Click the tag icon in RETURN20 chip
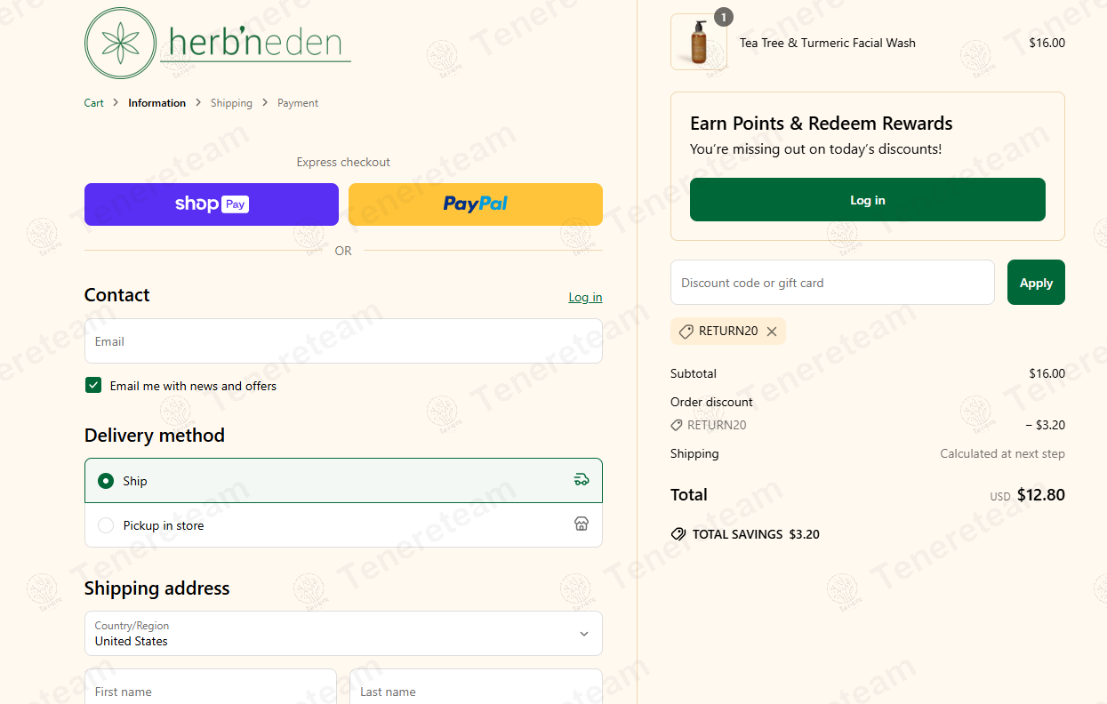Screen dimensions: 1107x704 (686, 332)
